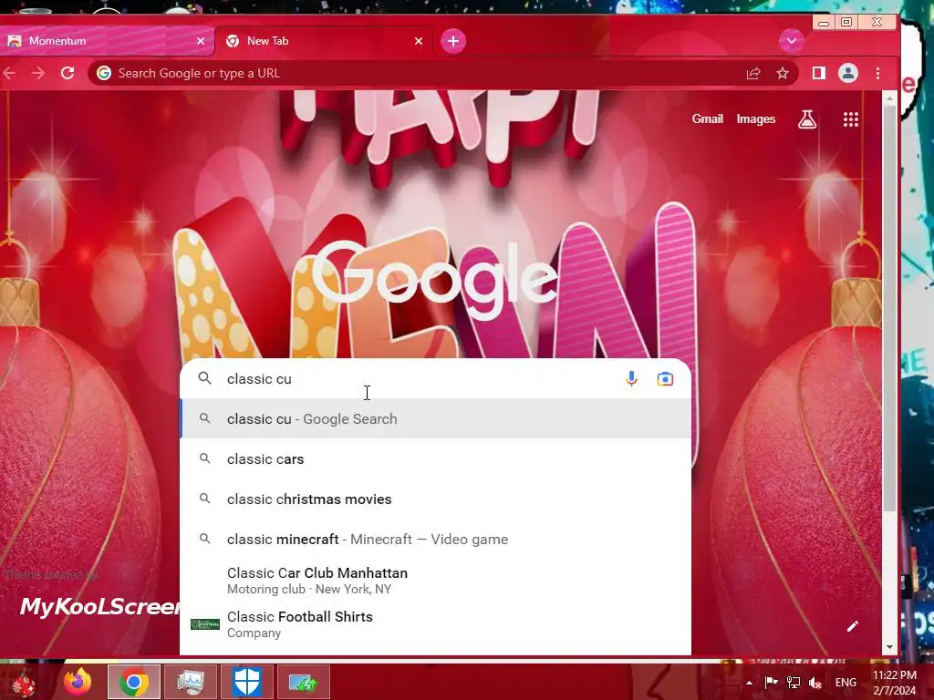Open the green-arrow monitor taskbar app
The height and width of the screenshot is (700, 934).
pyautogui.click(x=303, y=682)
